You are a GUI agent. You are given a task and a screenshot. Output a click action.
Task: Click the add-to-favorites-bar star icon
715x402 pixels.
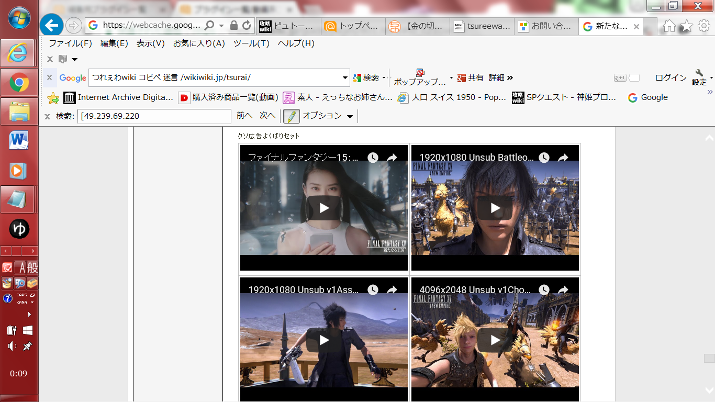point(53,98)
